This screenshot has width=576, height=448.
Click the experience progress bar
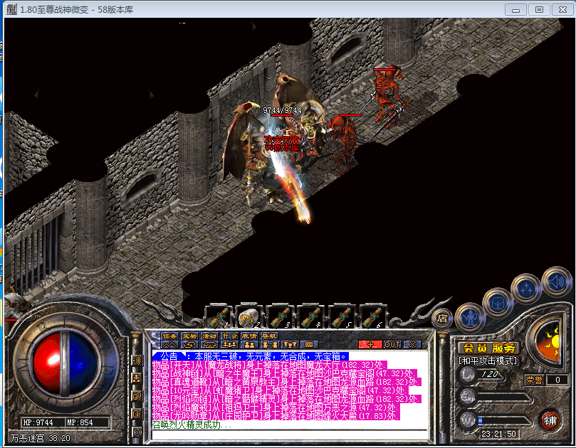(505, 398)
